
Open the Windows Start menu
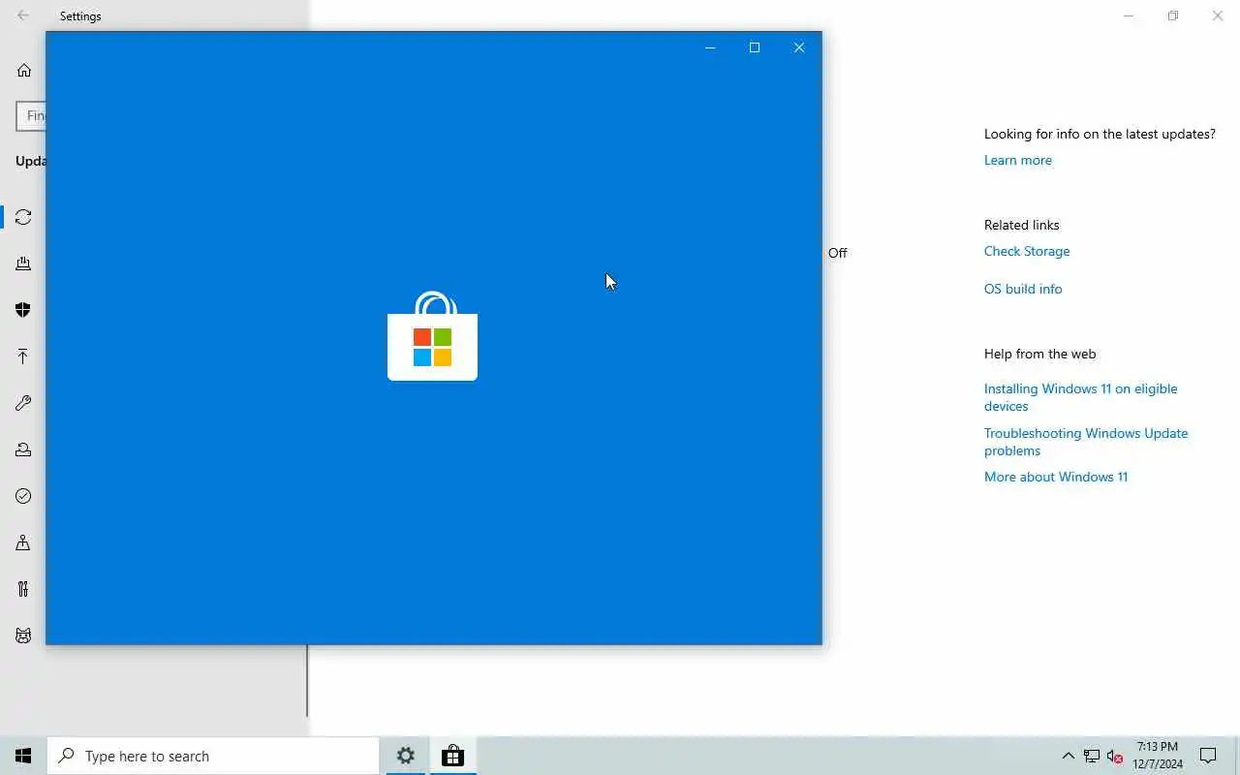(23, 756)
